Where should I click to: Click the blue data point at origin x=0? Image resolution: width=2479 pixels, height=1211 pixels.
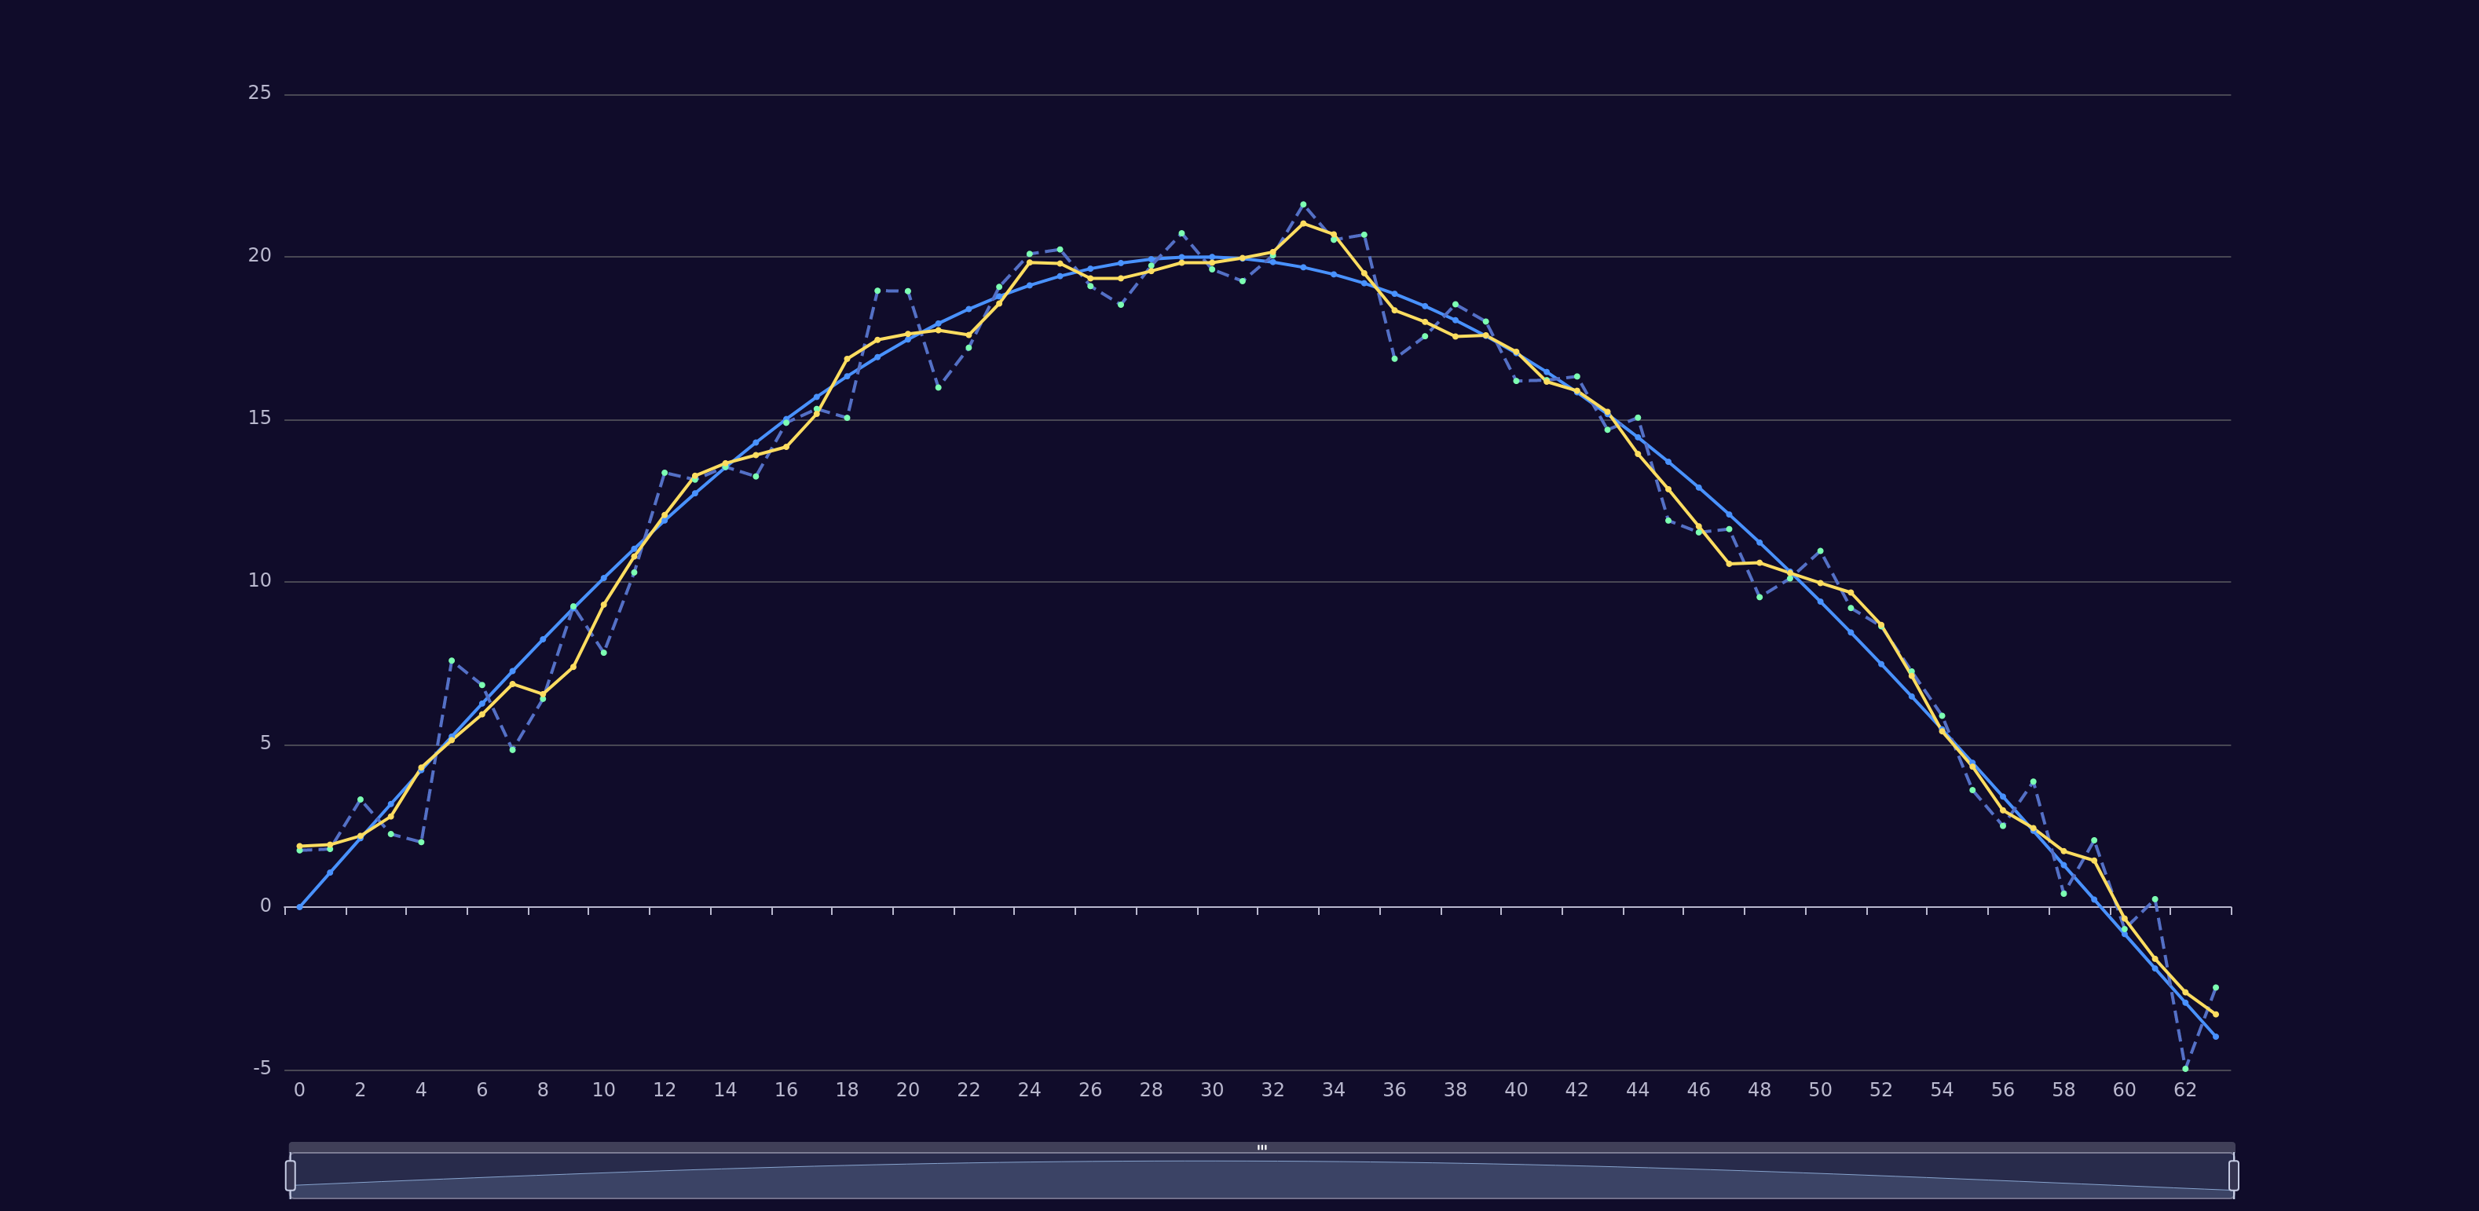coord(299,907)
